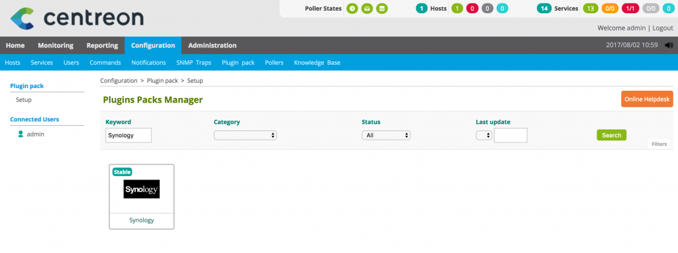Open the Home menu
The height and width of the screenshot is (253, 678).
tap(15, 46)
